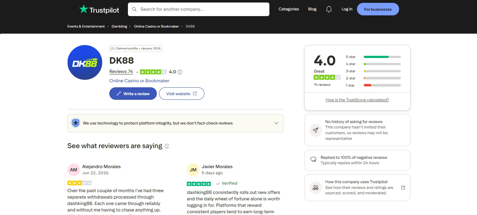The height and width of the screenshot is (215, 477).
Task: Click Online Casino or Bookmaker category link under DK88
Action: pyautogui.click(x=139, y=81)
